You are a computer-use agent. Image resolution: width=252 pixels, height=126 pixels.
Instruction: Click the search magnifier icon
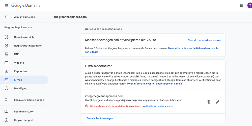(x=6, y=100)
